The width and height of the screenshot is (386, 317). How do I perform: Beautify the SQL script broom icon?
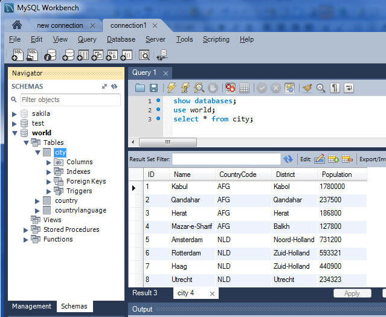[x=307, y=88]
